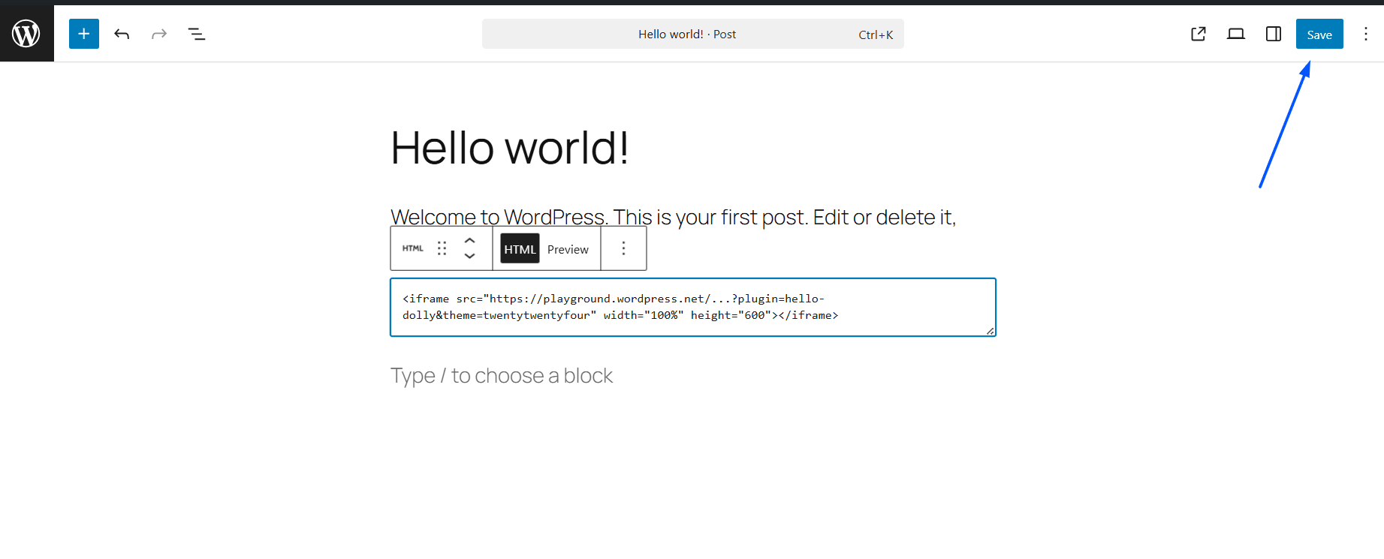
Task: Click the Type / to choose a block placeholder
Action: 502,375
